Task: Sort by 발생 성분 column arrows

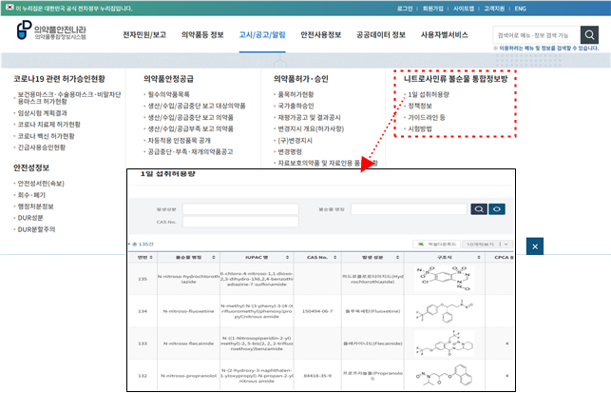Action: point(397,258)
